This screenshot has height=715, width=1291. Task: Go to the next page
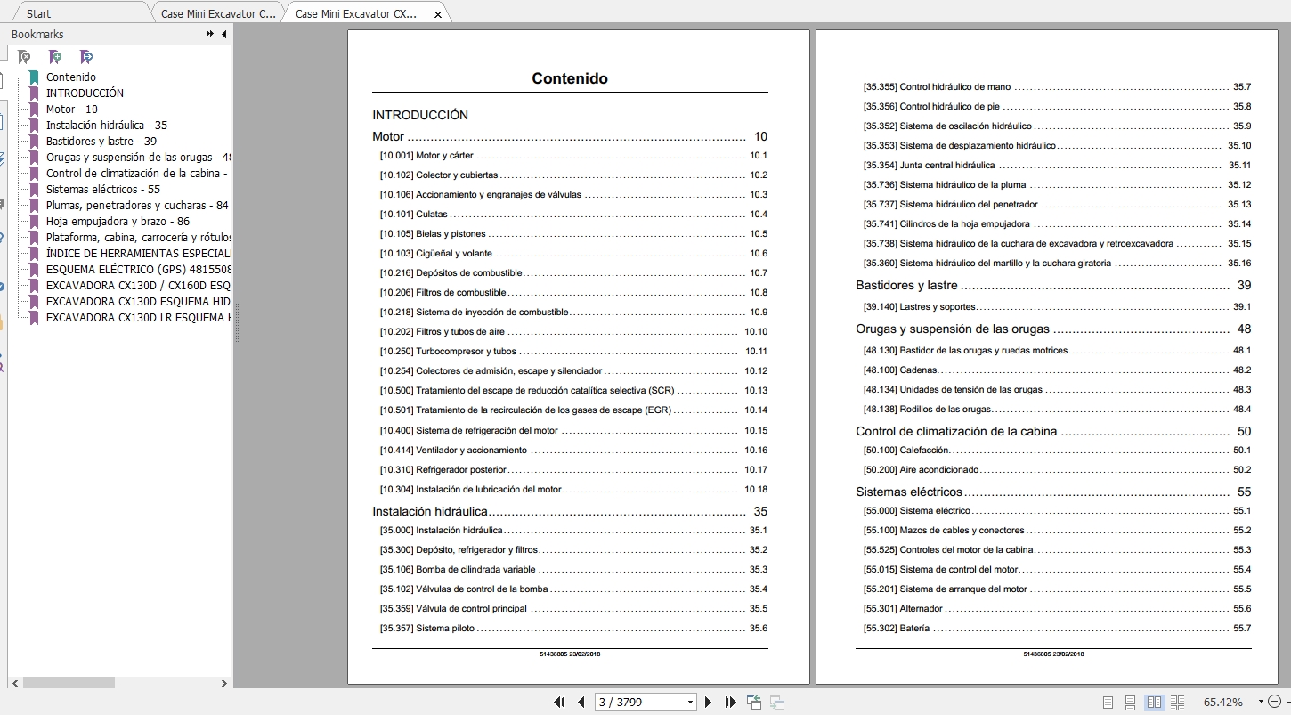[x=709, y=702]
